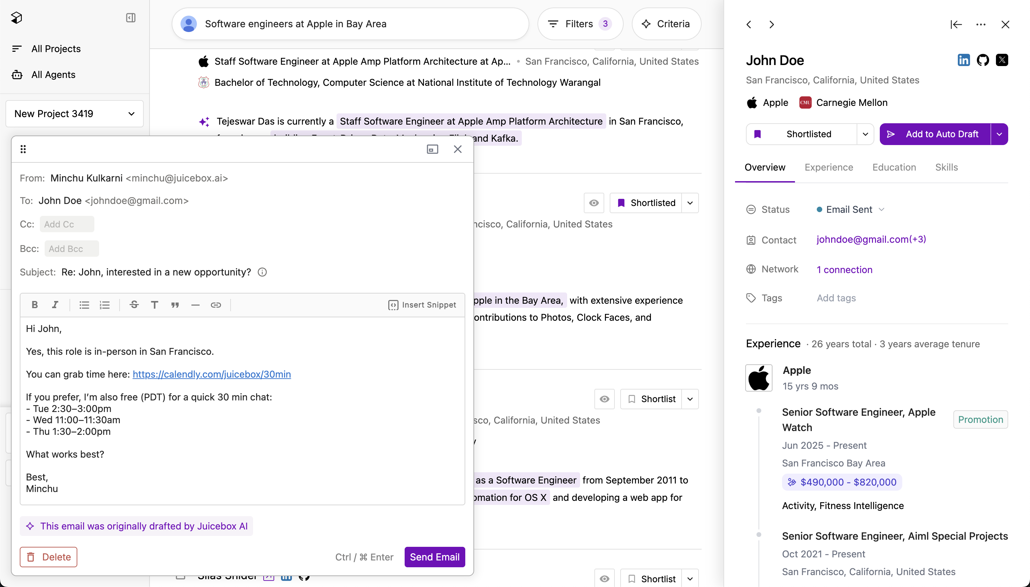Insert a hyperlink using the link icon

click(x=216, y=305)
